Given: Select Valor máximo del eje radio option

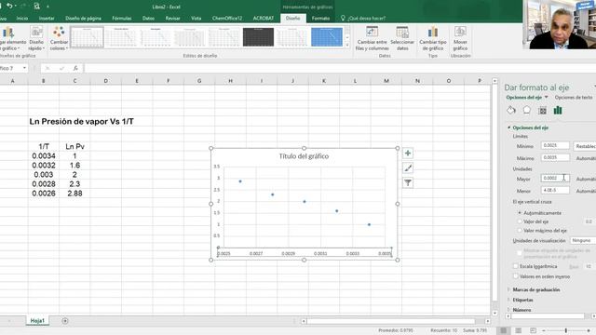Looking at the screenshot, I should click(520, 231).
